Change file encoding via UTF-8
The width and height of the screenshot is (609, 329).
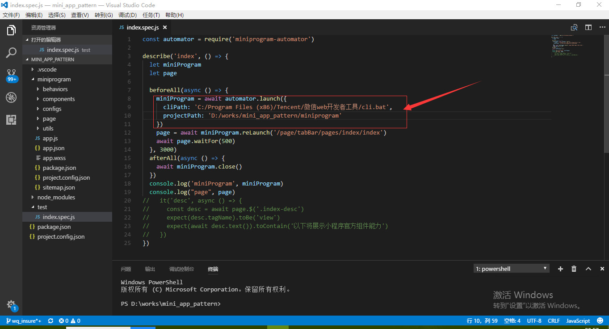(x=534, y=321)
